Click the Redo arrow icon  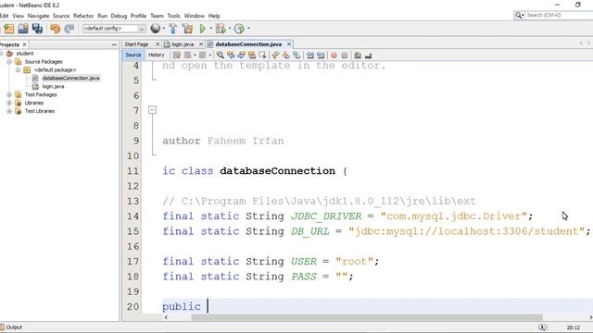click(69, 29)
